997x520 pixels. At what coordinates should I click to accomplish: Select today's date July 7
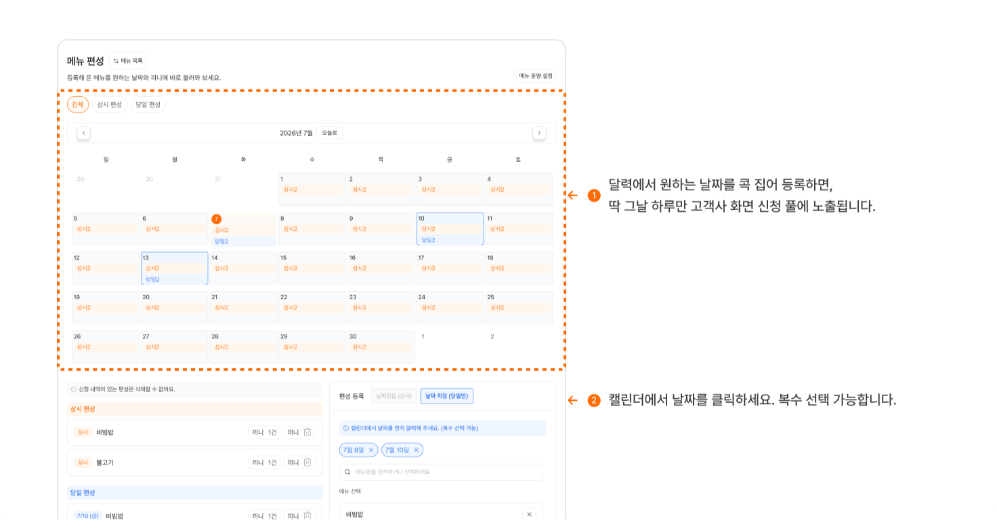(x=243, y=230)
